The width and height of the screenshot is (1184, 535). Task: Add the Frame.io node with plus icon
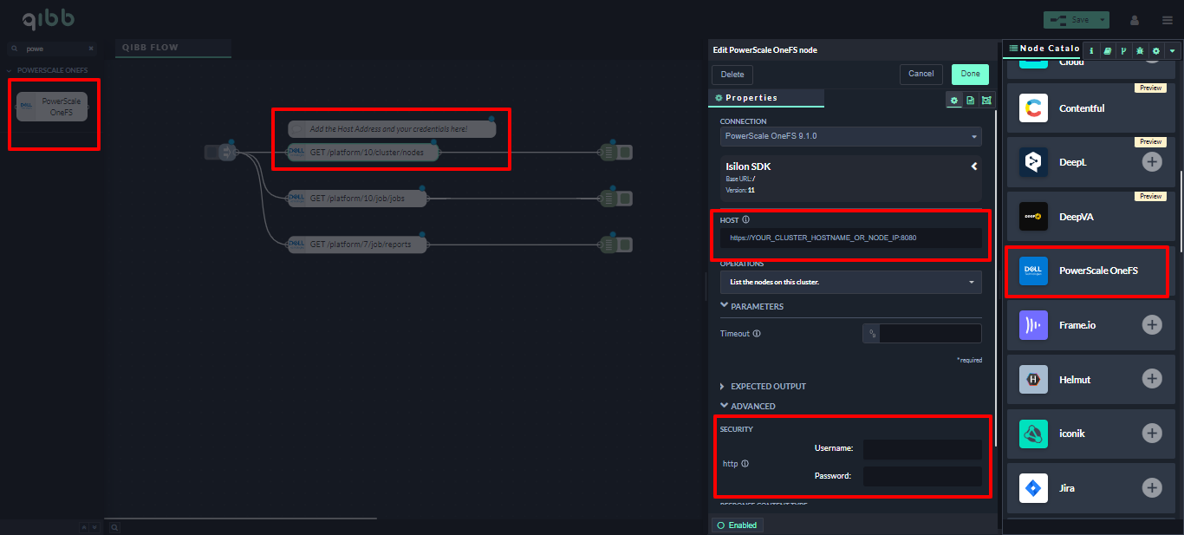tap(1151, 325)
